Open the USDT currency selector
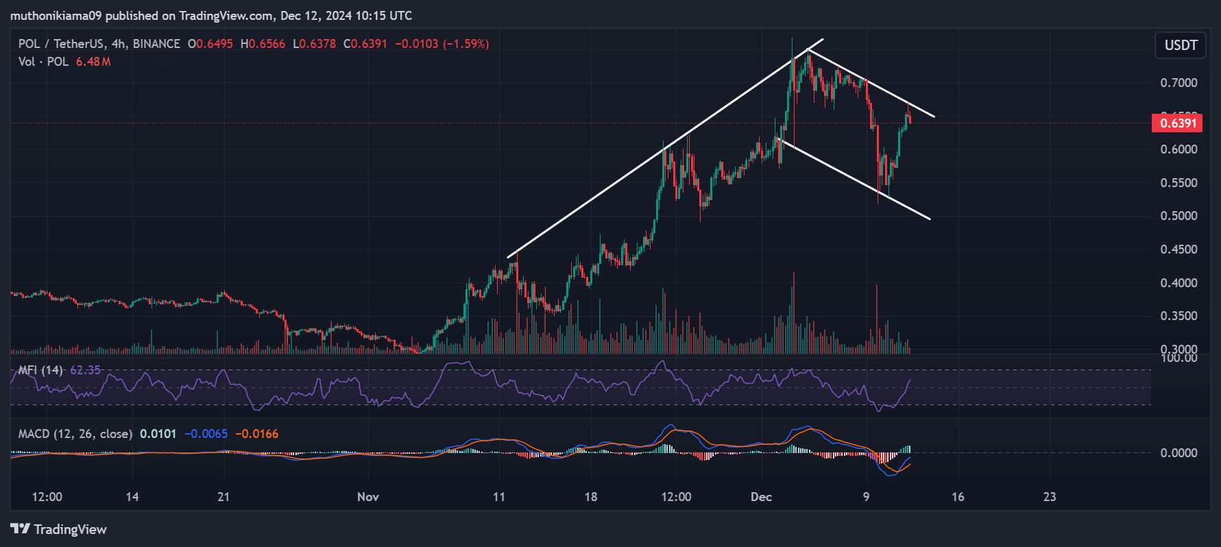The height and width of the screenshot is (547, 1221). [x=1180, y=45]
